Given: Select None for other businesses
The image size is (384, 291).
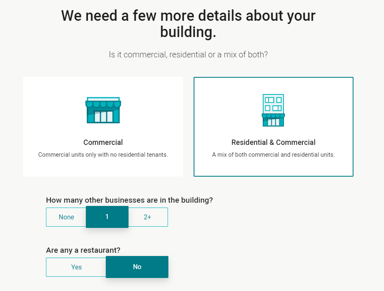Looking at the screenshot, I should pos(66,217).
